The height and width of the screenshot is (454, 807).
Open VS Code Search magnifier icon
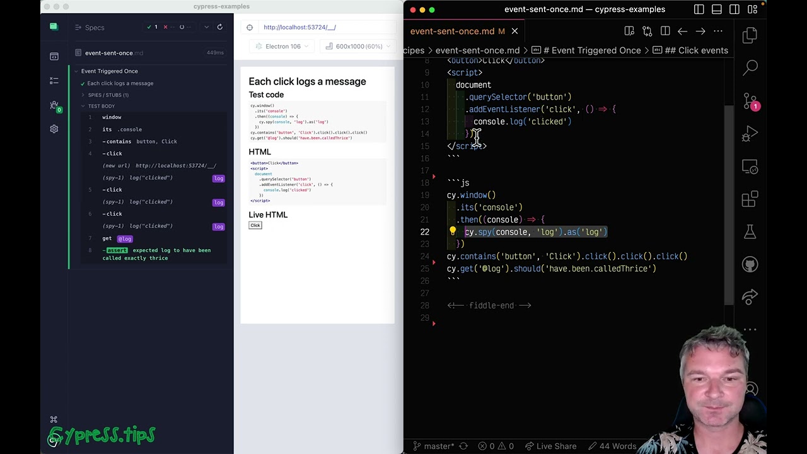[x=750, y=67]
